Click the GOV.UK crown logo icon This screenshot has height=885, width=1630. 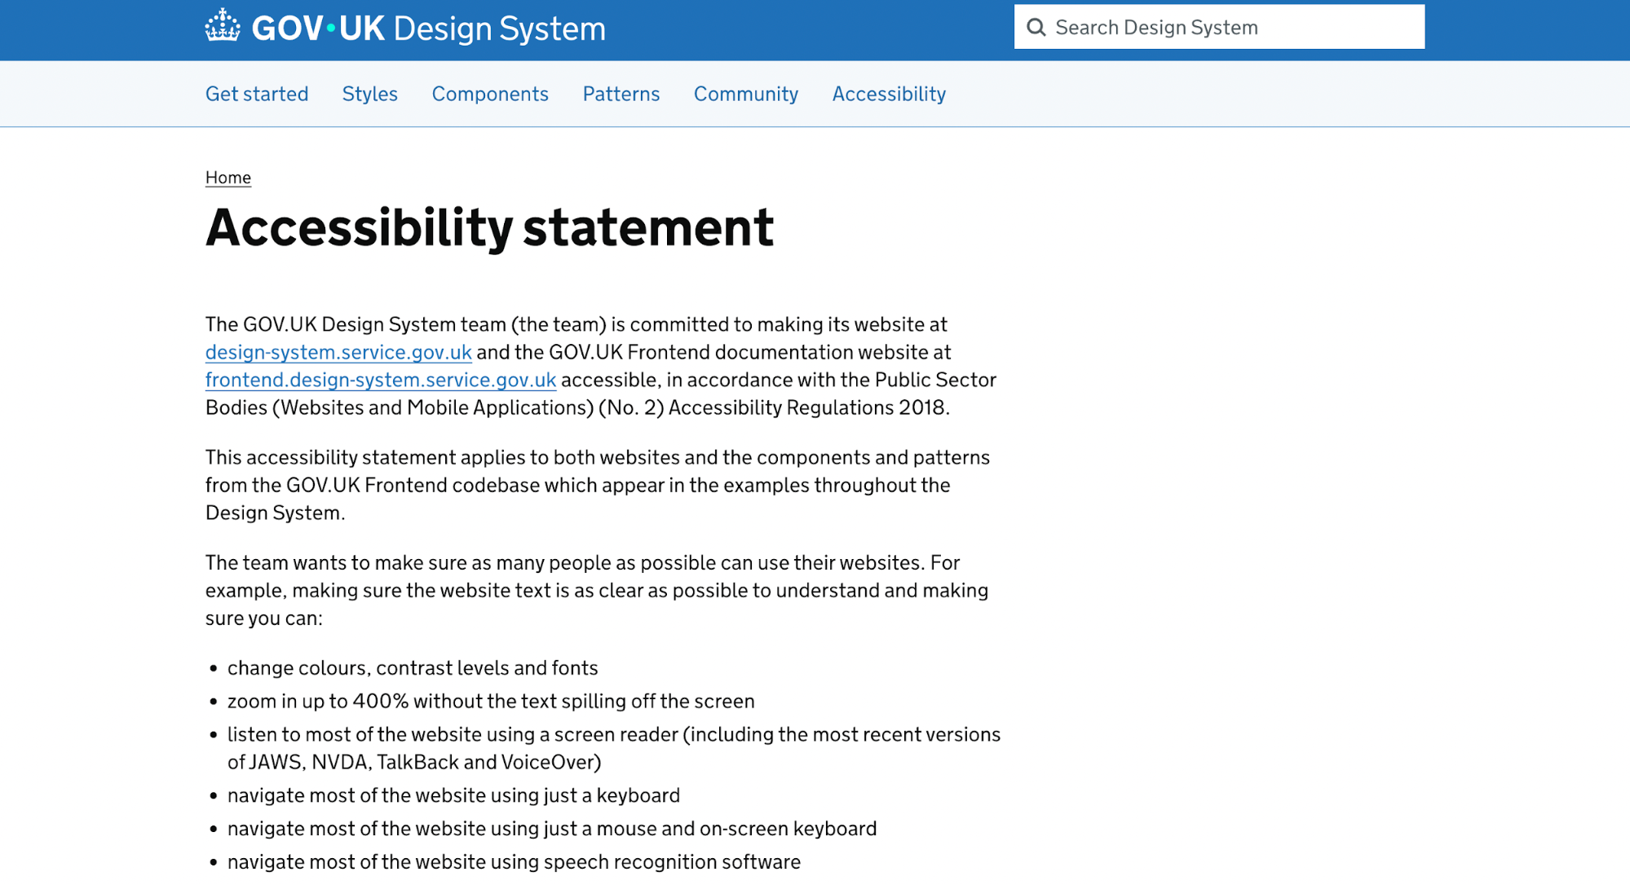pos(223,26)
